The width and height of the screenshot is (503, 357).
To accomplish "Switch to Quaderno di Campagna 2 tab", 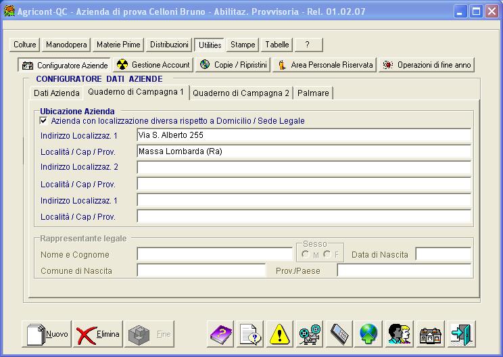I will [x=241, y=93].
